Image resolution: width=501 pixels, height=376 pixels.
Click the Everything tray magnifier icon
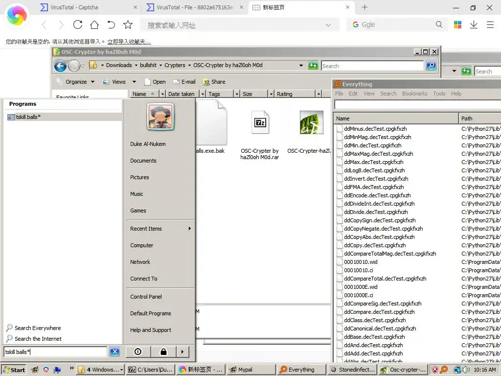click(x=444, y=370)
